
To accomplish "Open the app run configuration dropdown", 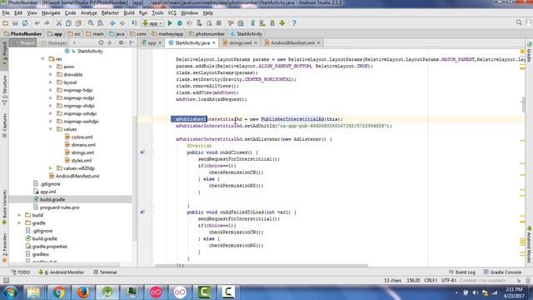I will (x=152, y=23).
